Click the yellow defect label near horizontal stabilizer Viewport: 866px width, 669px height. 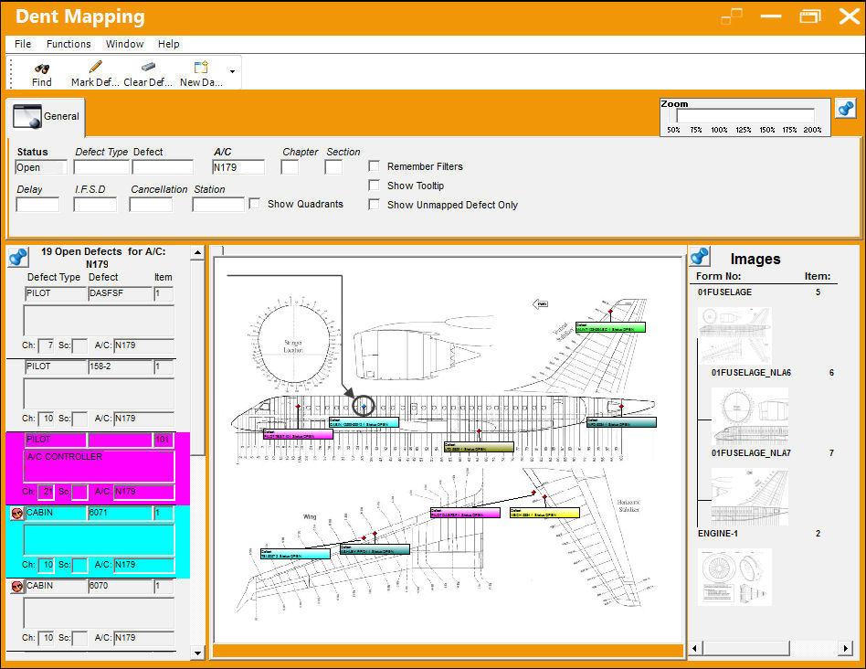(x=544, y=513)
